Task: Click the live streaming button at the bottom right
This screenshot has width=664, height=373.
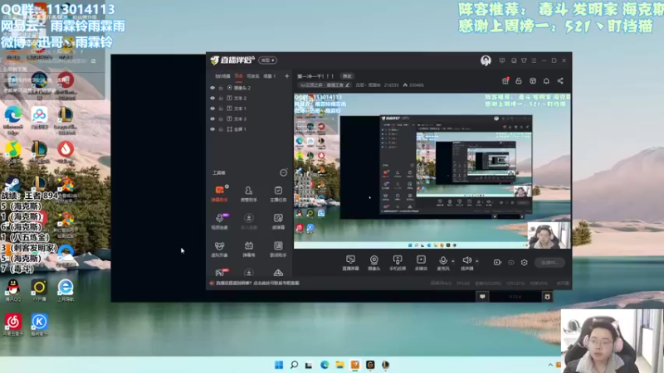Action: pyautogui.click(x=549, y=263)
